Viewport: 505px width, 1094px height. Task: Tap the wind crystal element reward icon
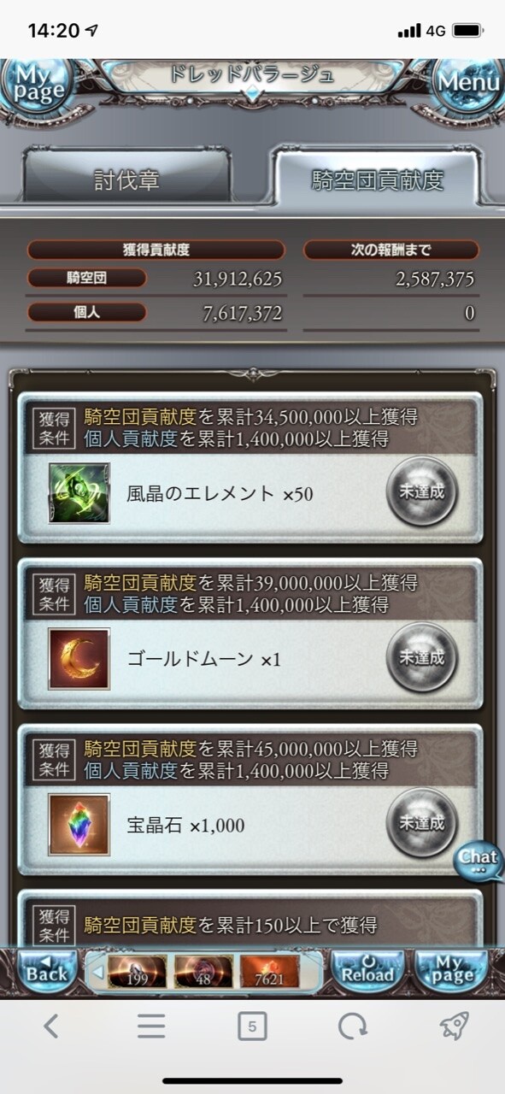(x=79, y=493)
